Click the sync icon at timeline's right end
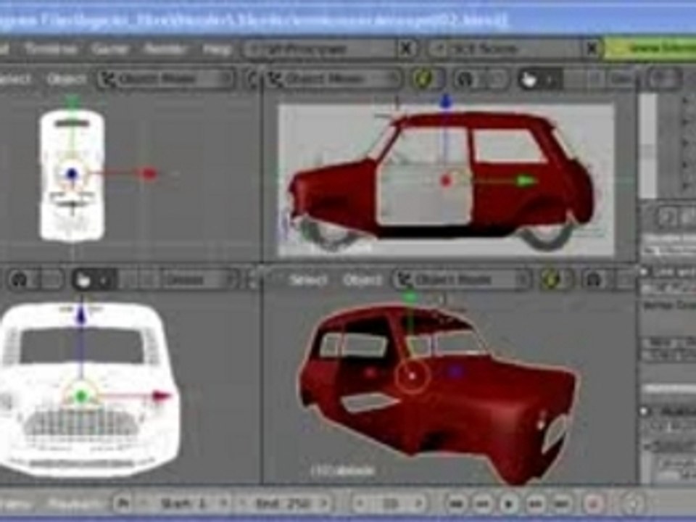696x522 pixels. pos(632,504)
